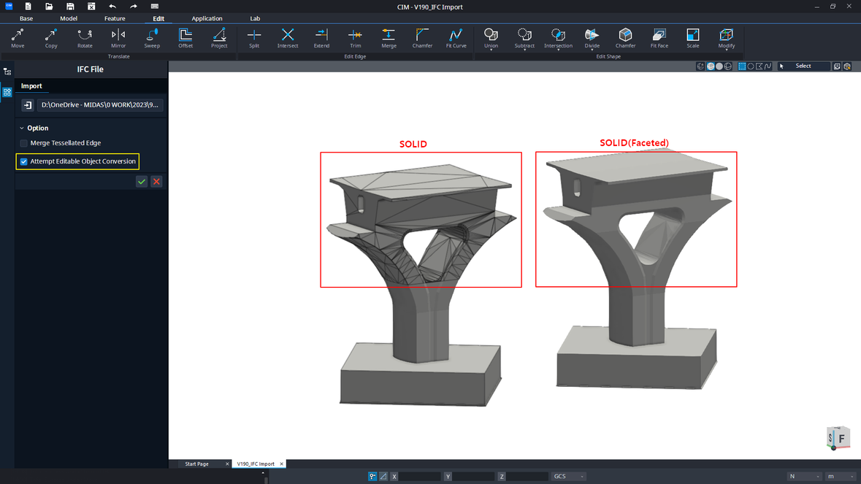
Task: Redo the last undone action
Action: 134,7
